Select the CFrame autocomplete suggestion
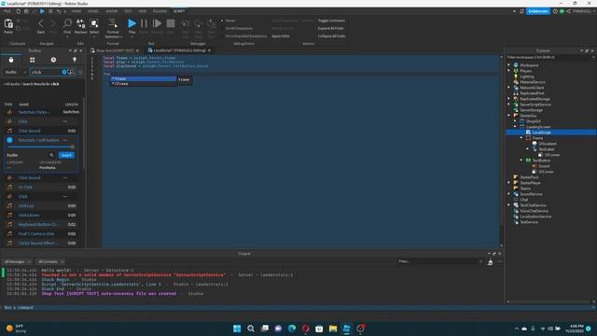 click(x=144, y=84)
